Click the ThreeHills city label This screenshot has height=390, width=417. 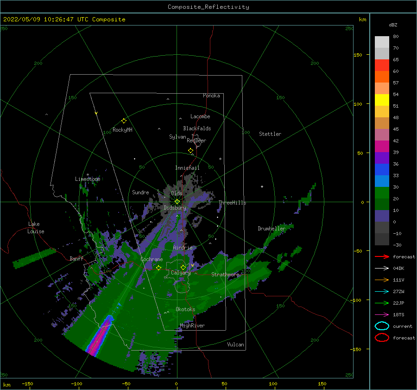(233, 203)
